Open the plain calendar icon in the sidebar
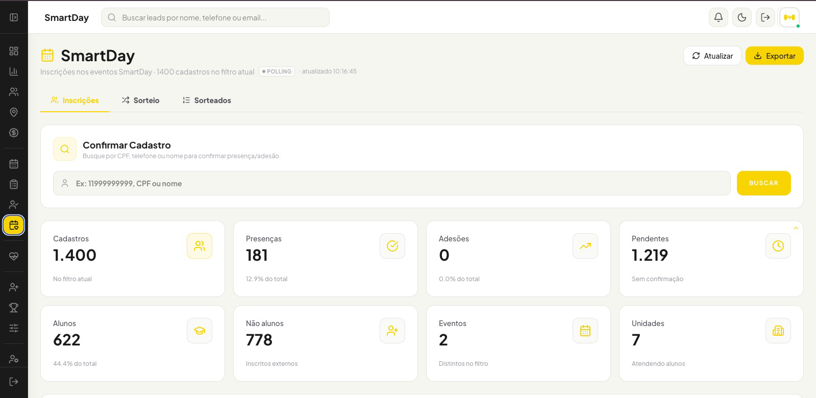Screen dimensions: 816x398 point(14,164)
